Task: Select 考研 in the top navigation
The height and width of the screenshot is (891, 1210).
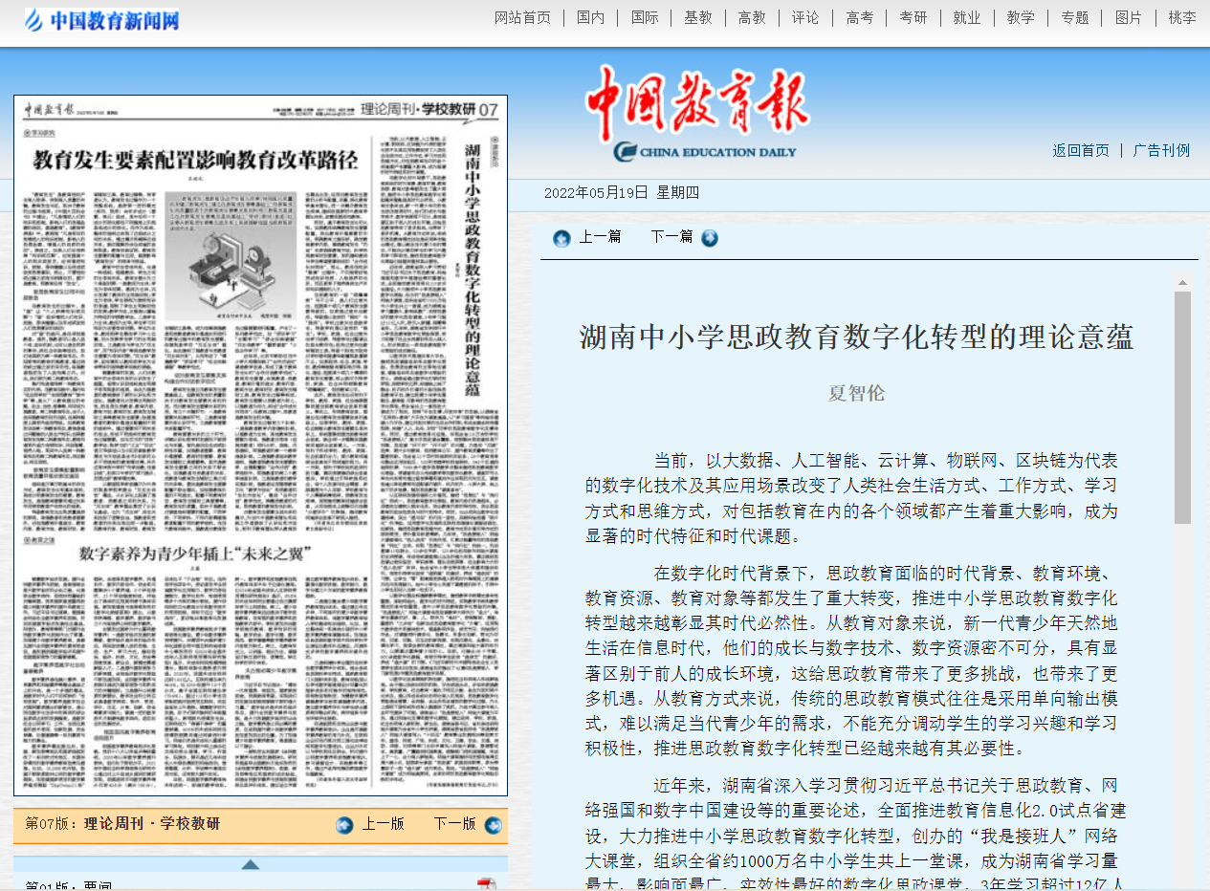Action: 913,18
